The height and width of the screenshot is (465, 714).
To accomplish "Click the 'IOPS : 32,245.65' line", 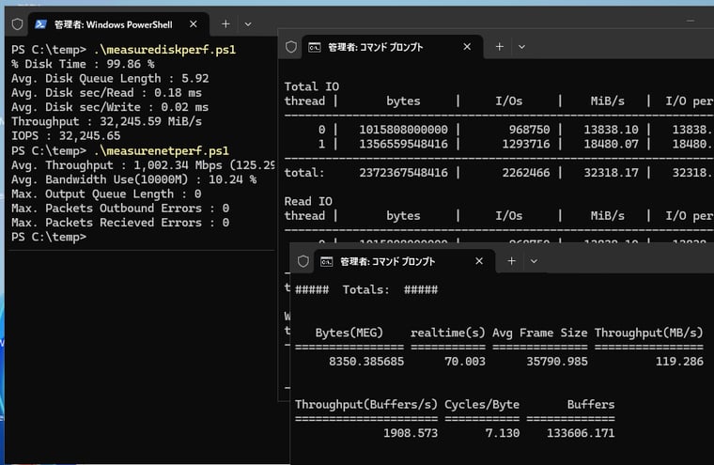I will (66, 135).
